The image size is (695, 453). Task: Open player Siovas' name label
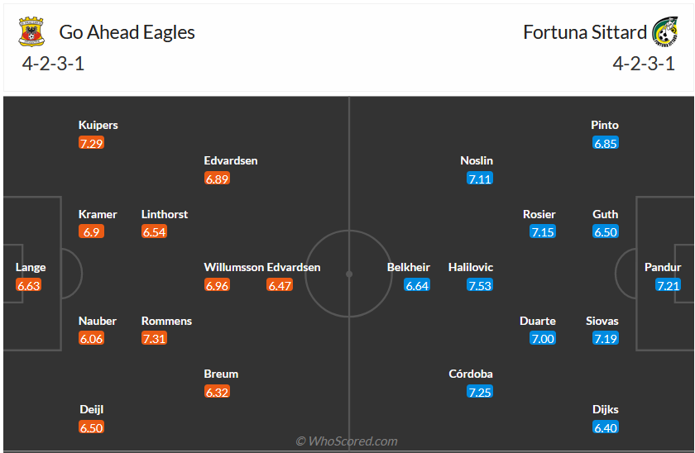(602, 321)
